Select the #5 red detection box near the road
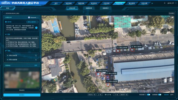The image size is (178, 100). tap(132, 50)
